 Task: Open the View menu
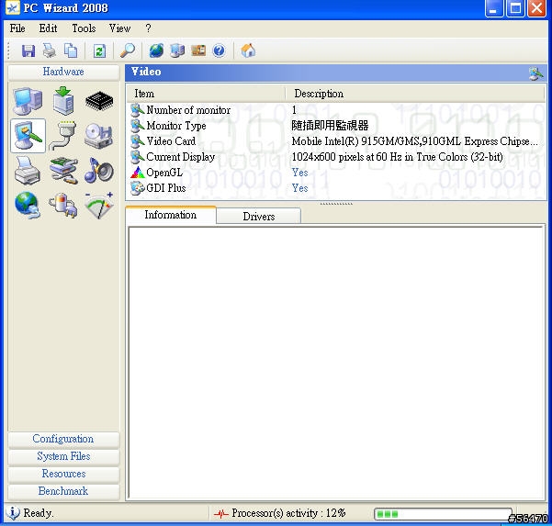(119, 28)
